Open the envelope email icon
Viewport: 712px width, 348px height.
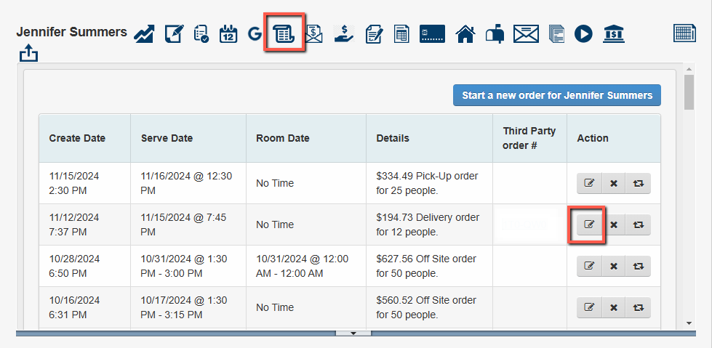point(526,34)
